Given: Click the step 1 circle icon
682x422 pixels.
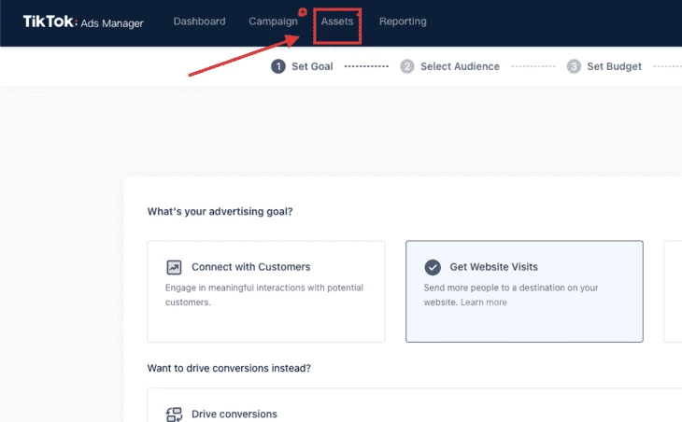Looking at the screenshot, I should (x=278, y=66).
